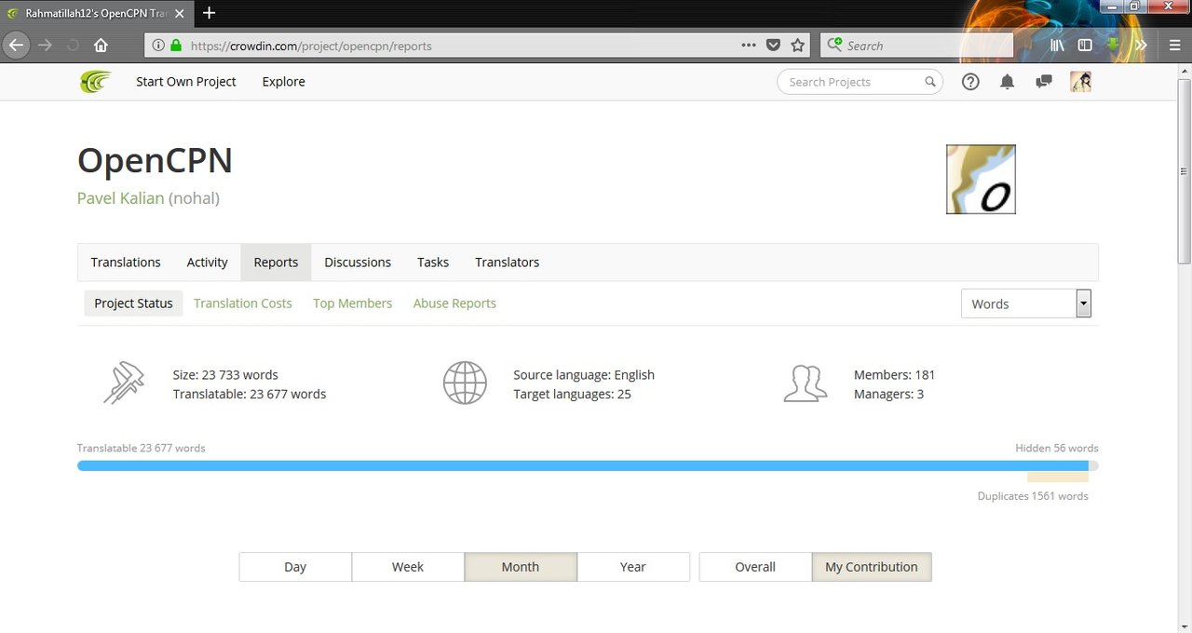The height and width of the screenshot is (633, 1192).
Task: Bookmark this page with the star icon
Action: tap(798, 45)
